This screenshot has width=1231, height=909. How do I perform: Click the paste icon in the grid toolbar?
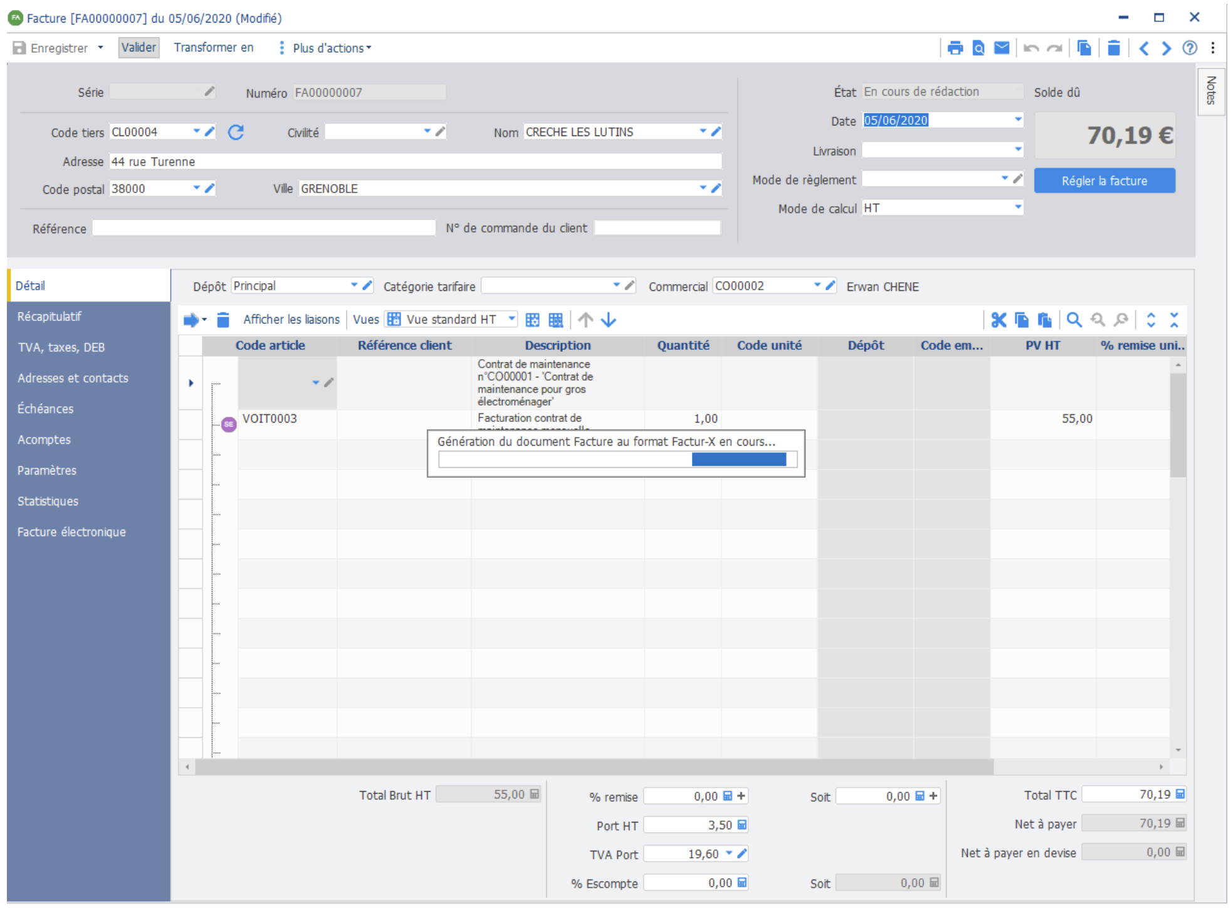(1044, 320)
